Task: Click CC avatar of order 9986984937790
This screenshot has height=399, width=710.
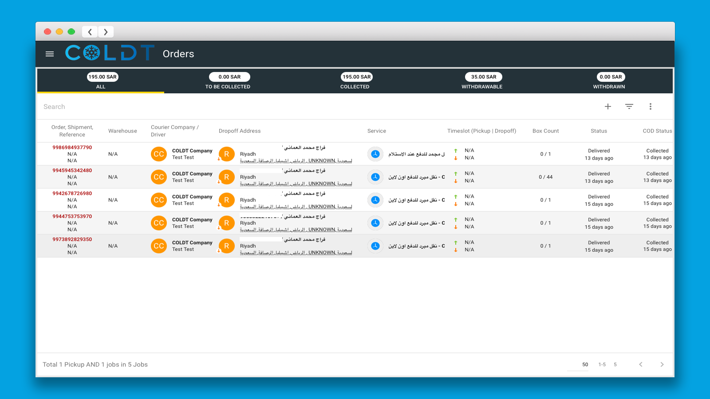Action: pyautogui.click(x=159, y=154)
